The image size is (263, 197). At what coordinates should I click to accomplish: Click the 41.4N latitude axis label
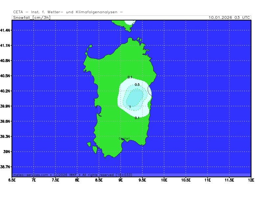click(5, 30)
